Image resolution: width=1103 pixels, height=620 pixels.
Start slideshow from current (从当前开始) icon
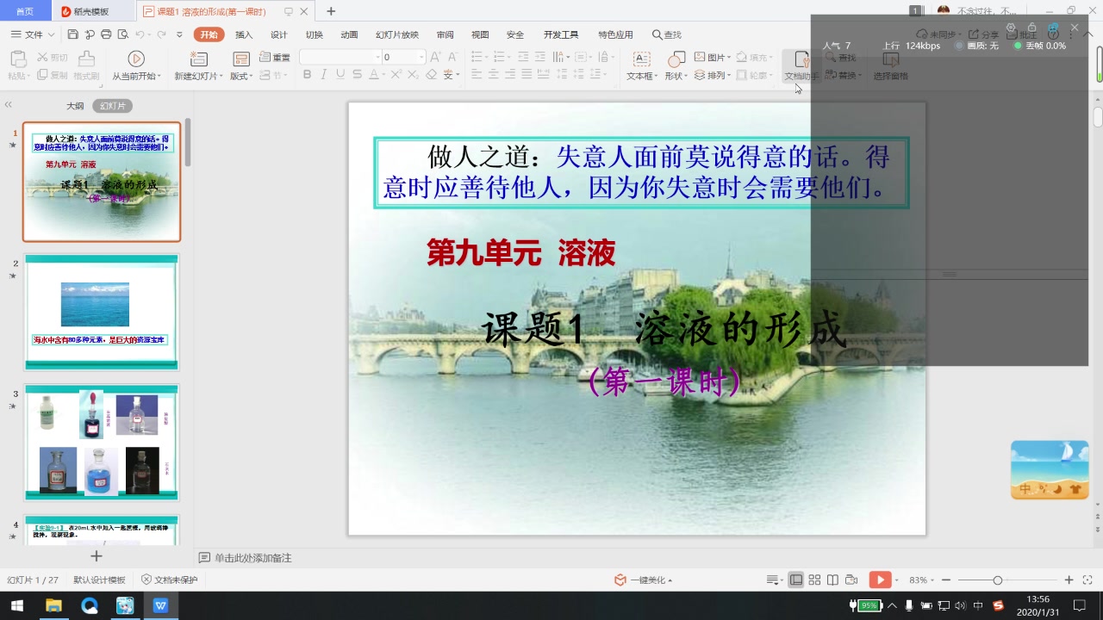coord(136,59)
